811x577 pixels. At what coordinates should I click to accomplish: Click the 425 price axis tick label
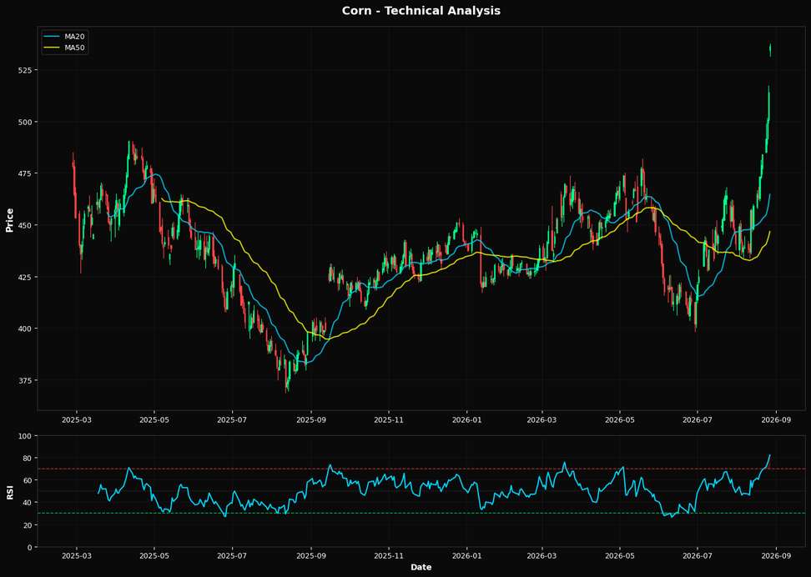24,277
